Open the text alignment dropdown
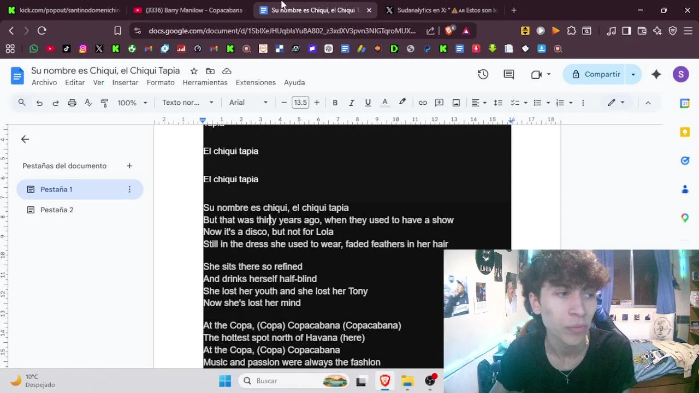The width and height of the screenshot is (699, 393). (x=479, y=103)
